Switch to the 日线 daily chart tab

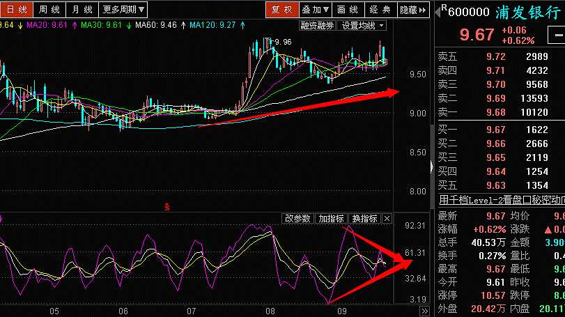pyautogui.click(x=16, y=9)
